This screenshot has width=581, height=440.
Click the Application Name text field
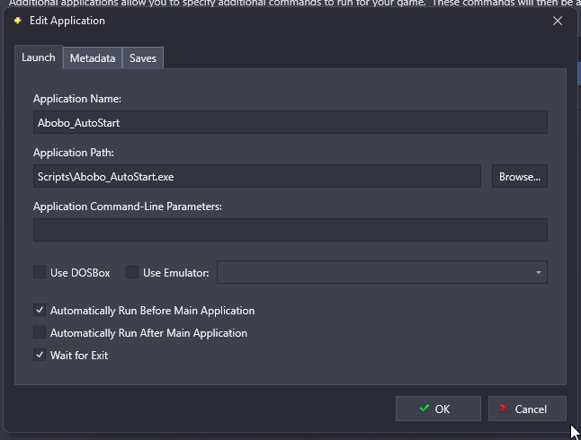coord(290,122)
